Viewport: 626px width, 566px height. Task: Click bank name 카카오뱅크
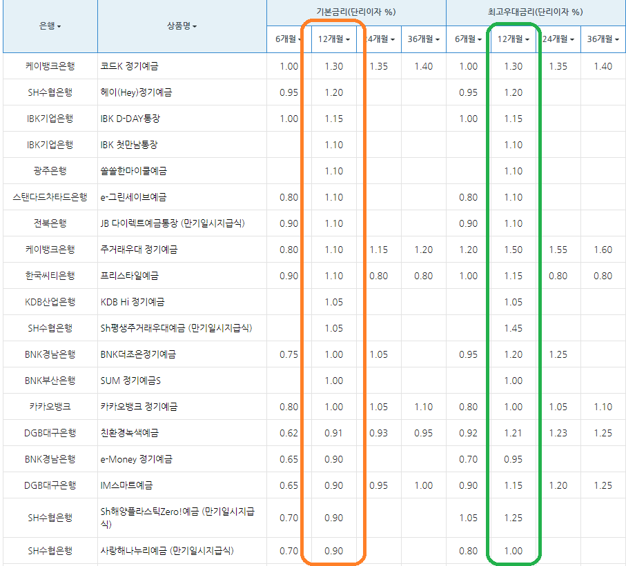(x=50, y=407)
